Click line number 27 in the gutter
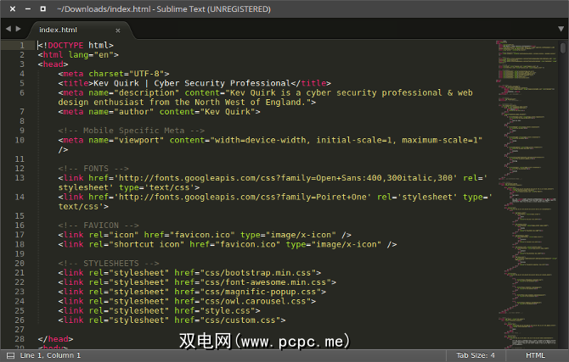The image size is (569, 362). click(19, 329)
